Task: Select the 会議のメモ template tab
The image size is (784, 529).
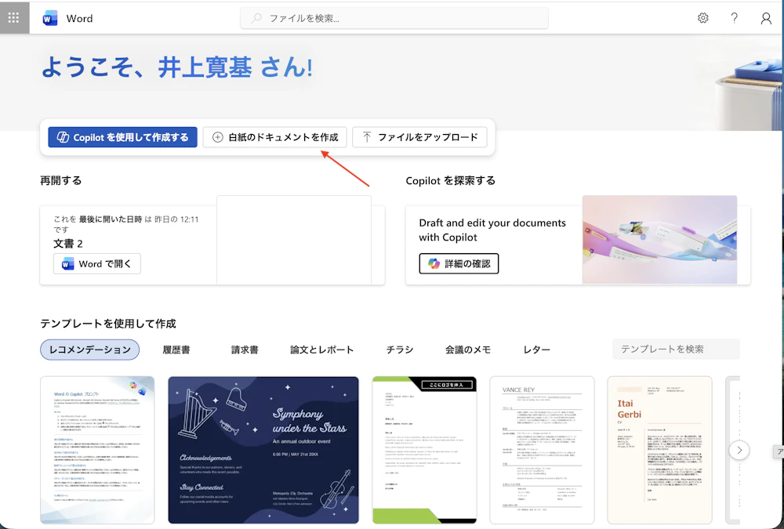Action: click(x=468, y=350)
